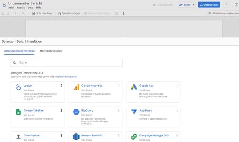
Task: Open the Datei menu
Action: tap(11, 7)
